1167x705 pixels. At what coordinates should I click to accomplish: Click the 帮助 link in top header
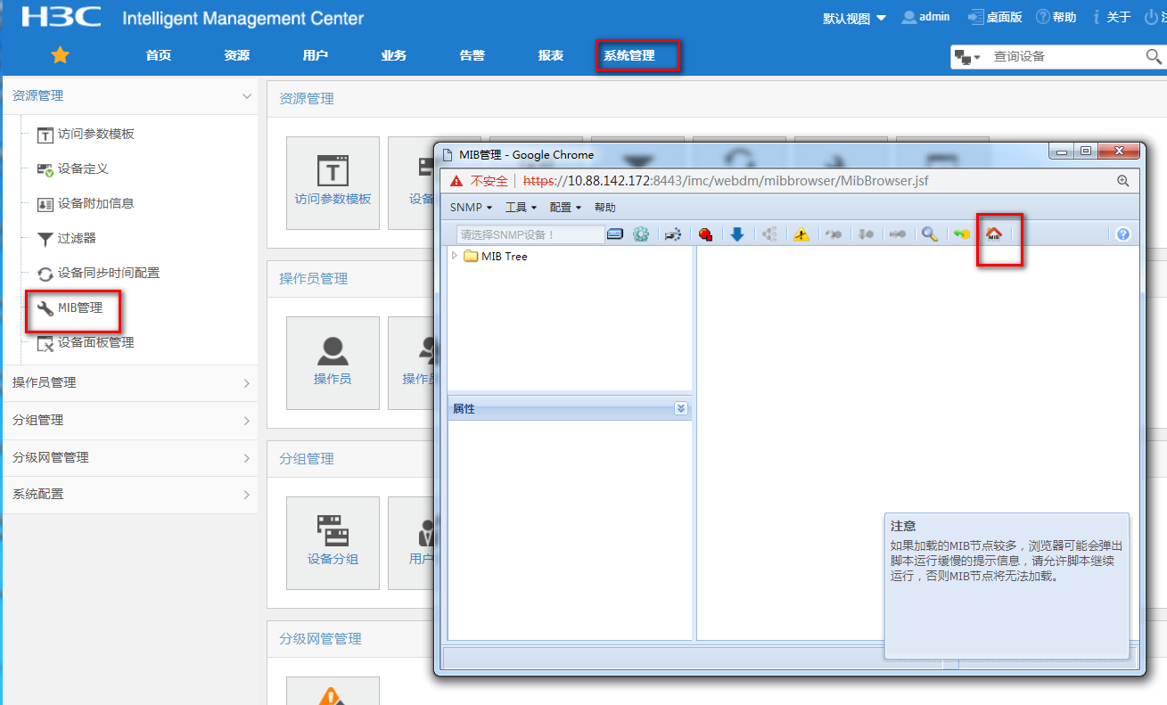click(1056, 17)
